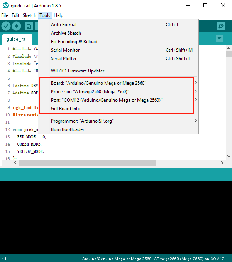The height and width of the screenshot is (262, 232).
Task: Select Auto Format menu entry
Action: (x=118, y=25)
